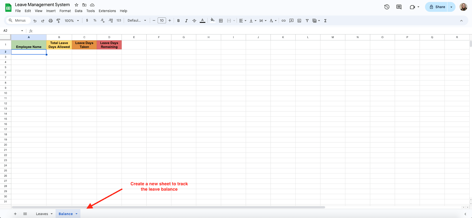Viewport: 472px width, 218px height.
Task: Click the font size field showing 10
Action: coord(162,20)
